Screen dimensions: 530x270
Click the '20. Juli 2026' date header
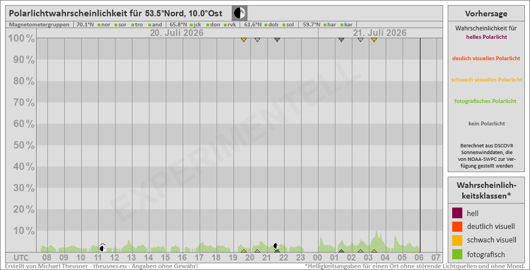click(177, 33)
